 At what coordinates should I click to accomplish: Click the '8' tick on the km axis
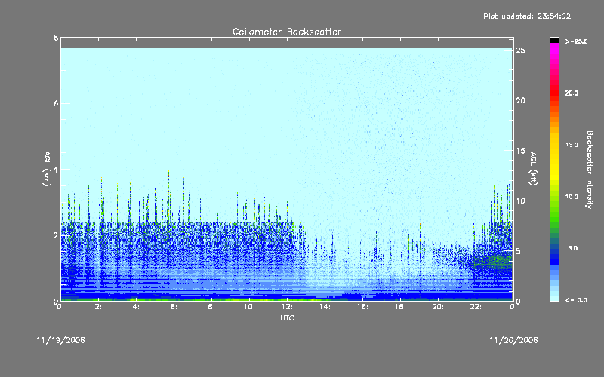pyautogui.click(x=56, y=38)
